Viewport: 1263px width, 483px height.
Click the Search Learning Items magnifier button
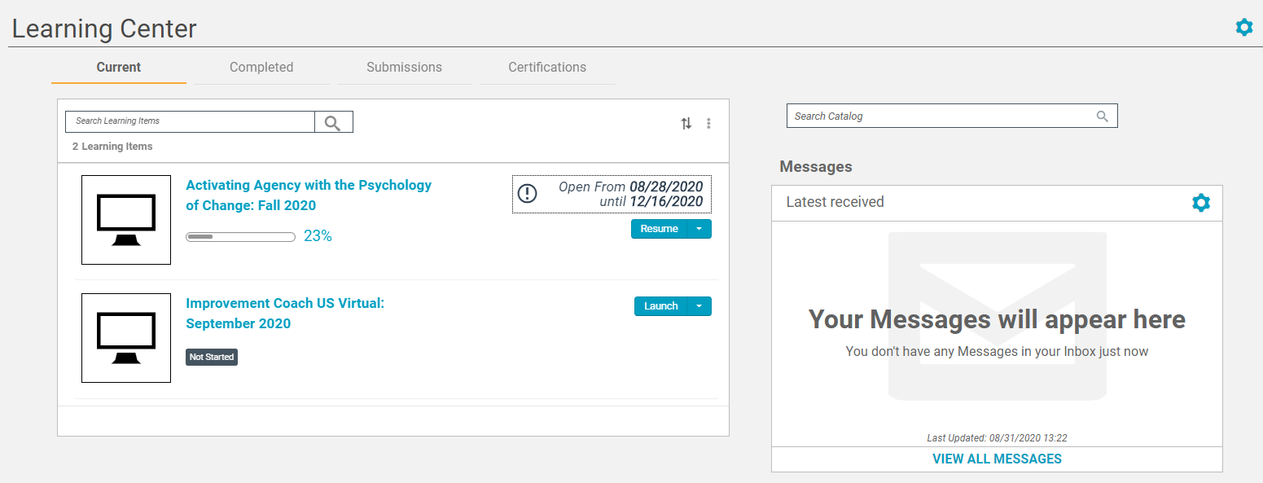coord(334,122)
